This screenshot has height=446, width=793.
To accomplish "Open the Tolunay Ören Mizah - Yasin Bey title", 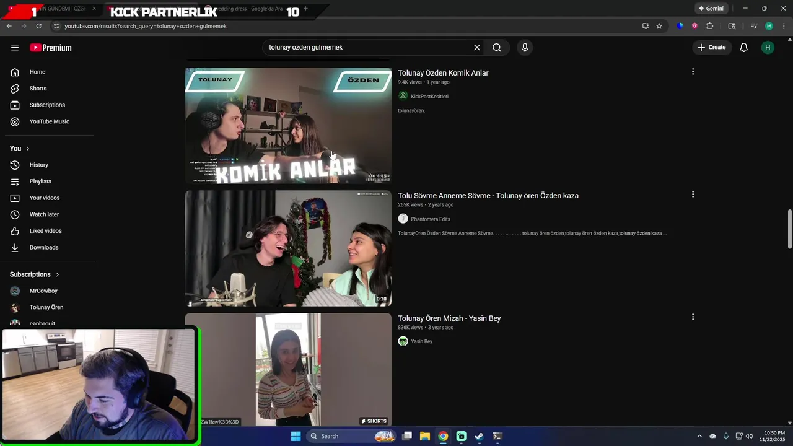I will pos(449,318).
